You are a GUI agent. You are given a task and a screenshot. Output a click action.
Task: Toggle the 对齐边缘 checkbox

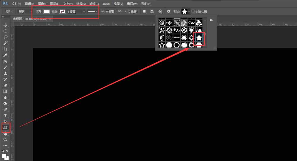coord(193,12)
